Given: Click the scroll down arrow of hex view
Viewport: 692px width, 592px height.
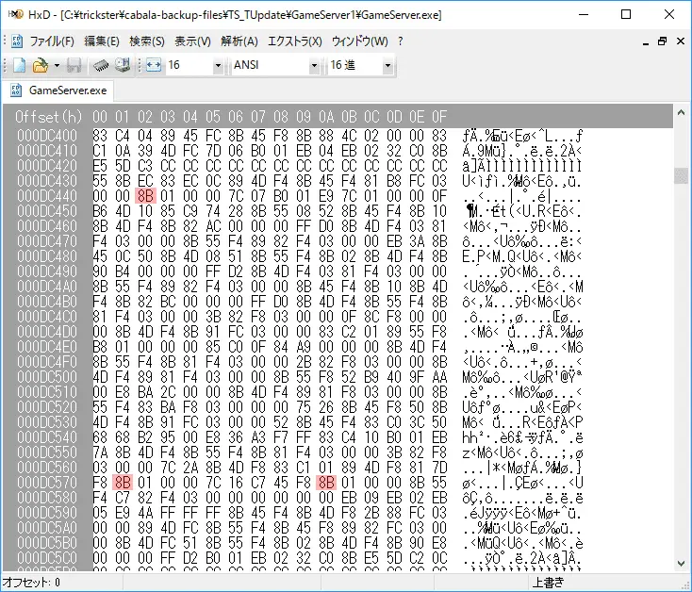Looking at the screenshot, I should pos(681,564).
